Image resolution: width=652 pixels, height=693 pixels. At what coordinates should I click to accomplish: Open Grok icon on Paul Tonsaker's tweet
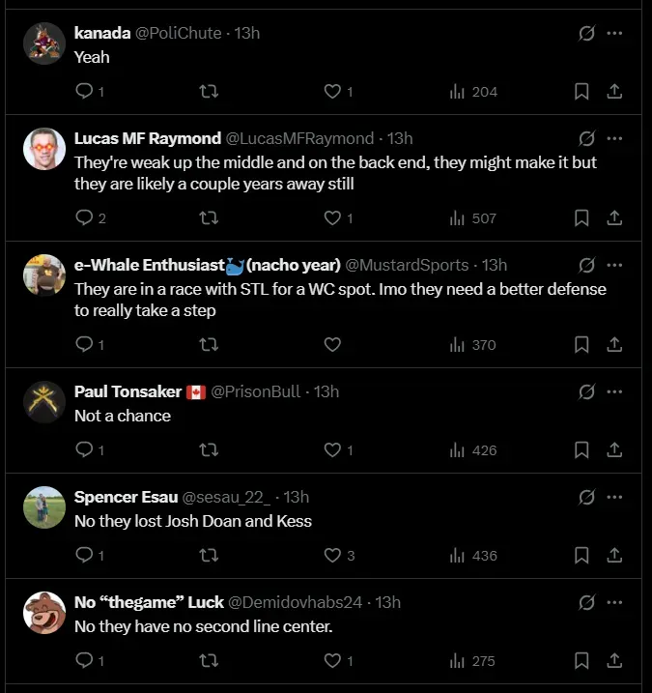click(x=586, y=392)
